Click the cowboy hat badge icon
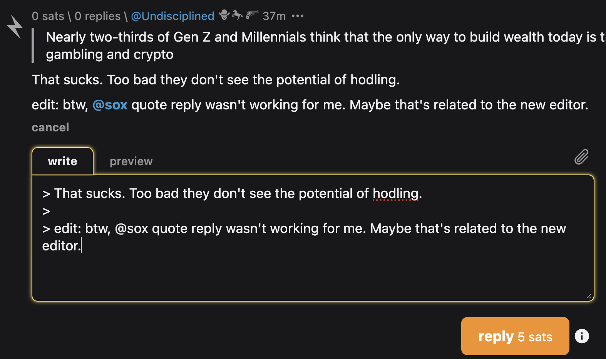The width and height of the screenshot is (606, 359). pyautogui.click(x=224, y=15)
